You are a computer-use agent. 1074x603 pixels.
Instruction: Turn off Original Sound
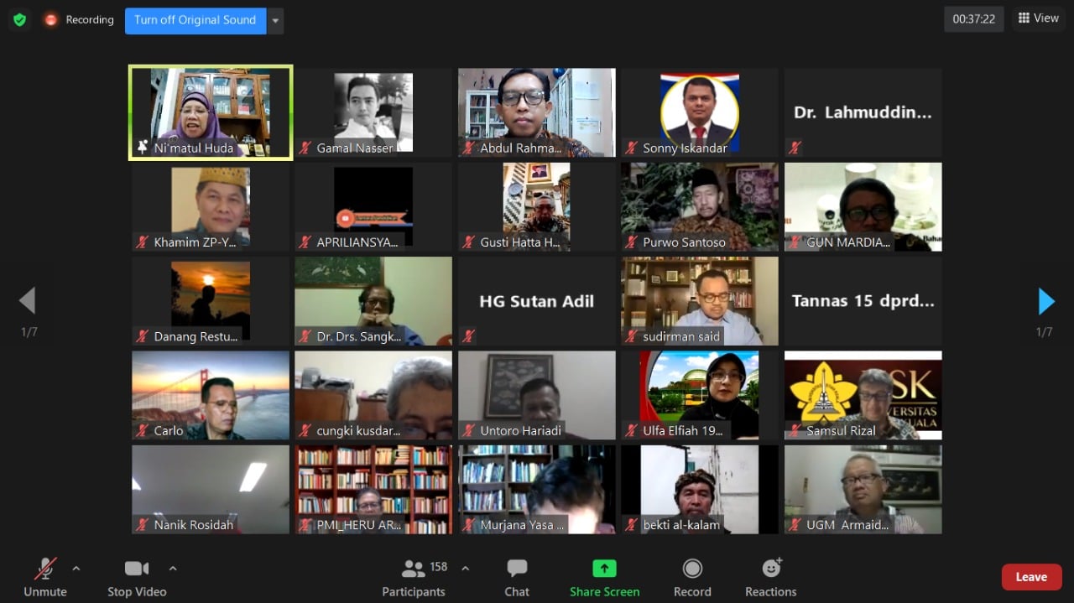click(x=195, y=20)
